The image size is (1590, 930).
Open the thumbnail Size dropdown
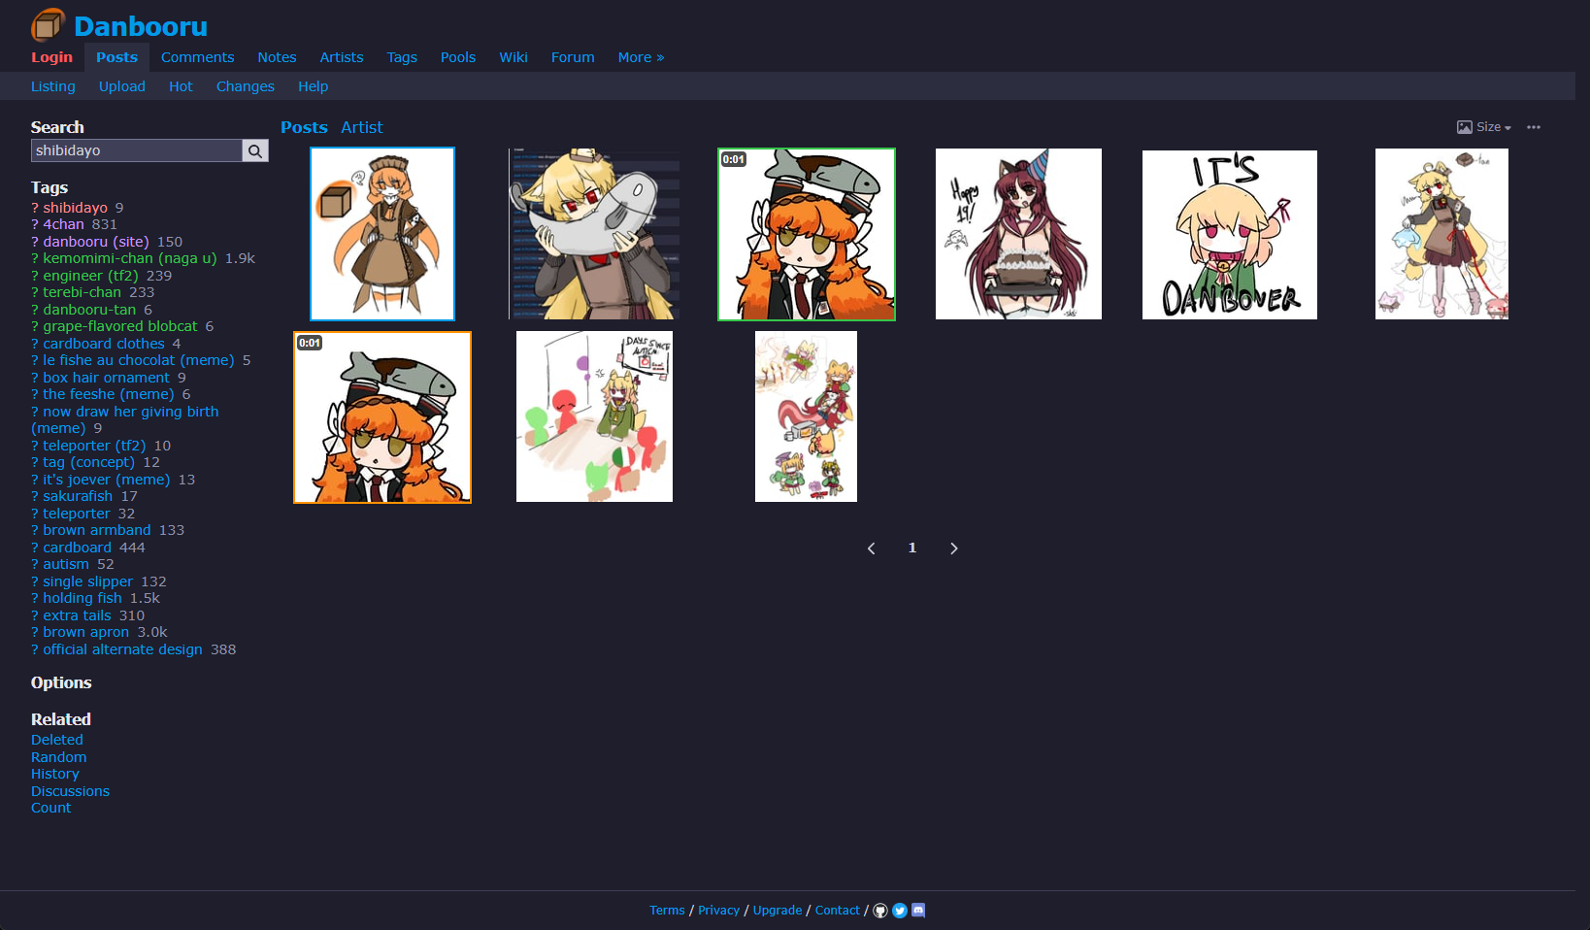(1484, 127)
